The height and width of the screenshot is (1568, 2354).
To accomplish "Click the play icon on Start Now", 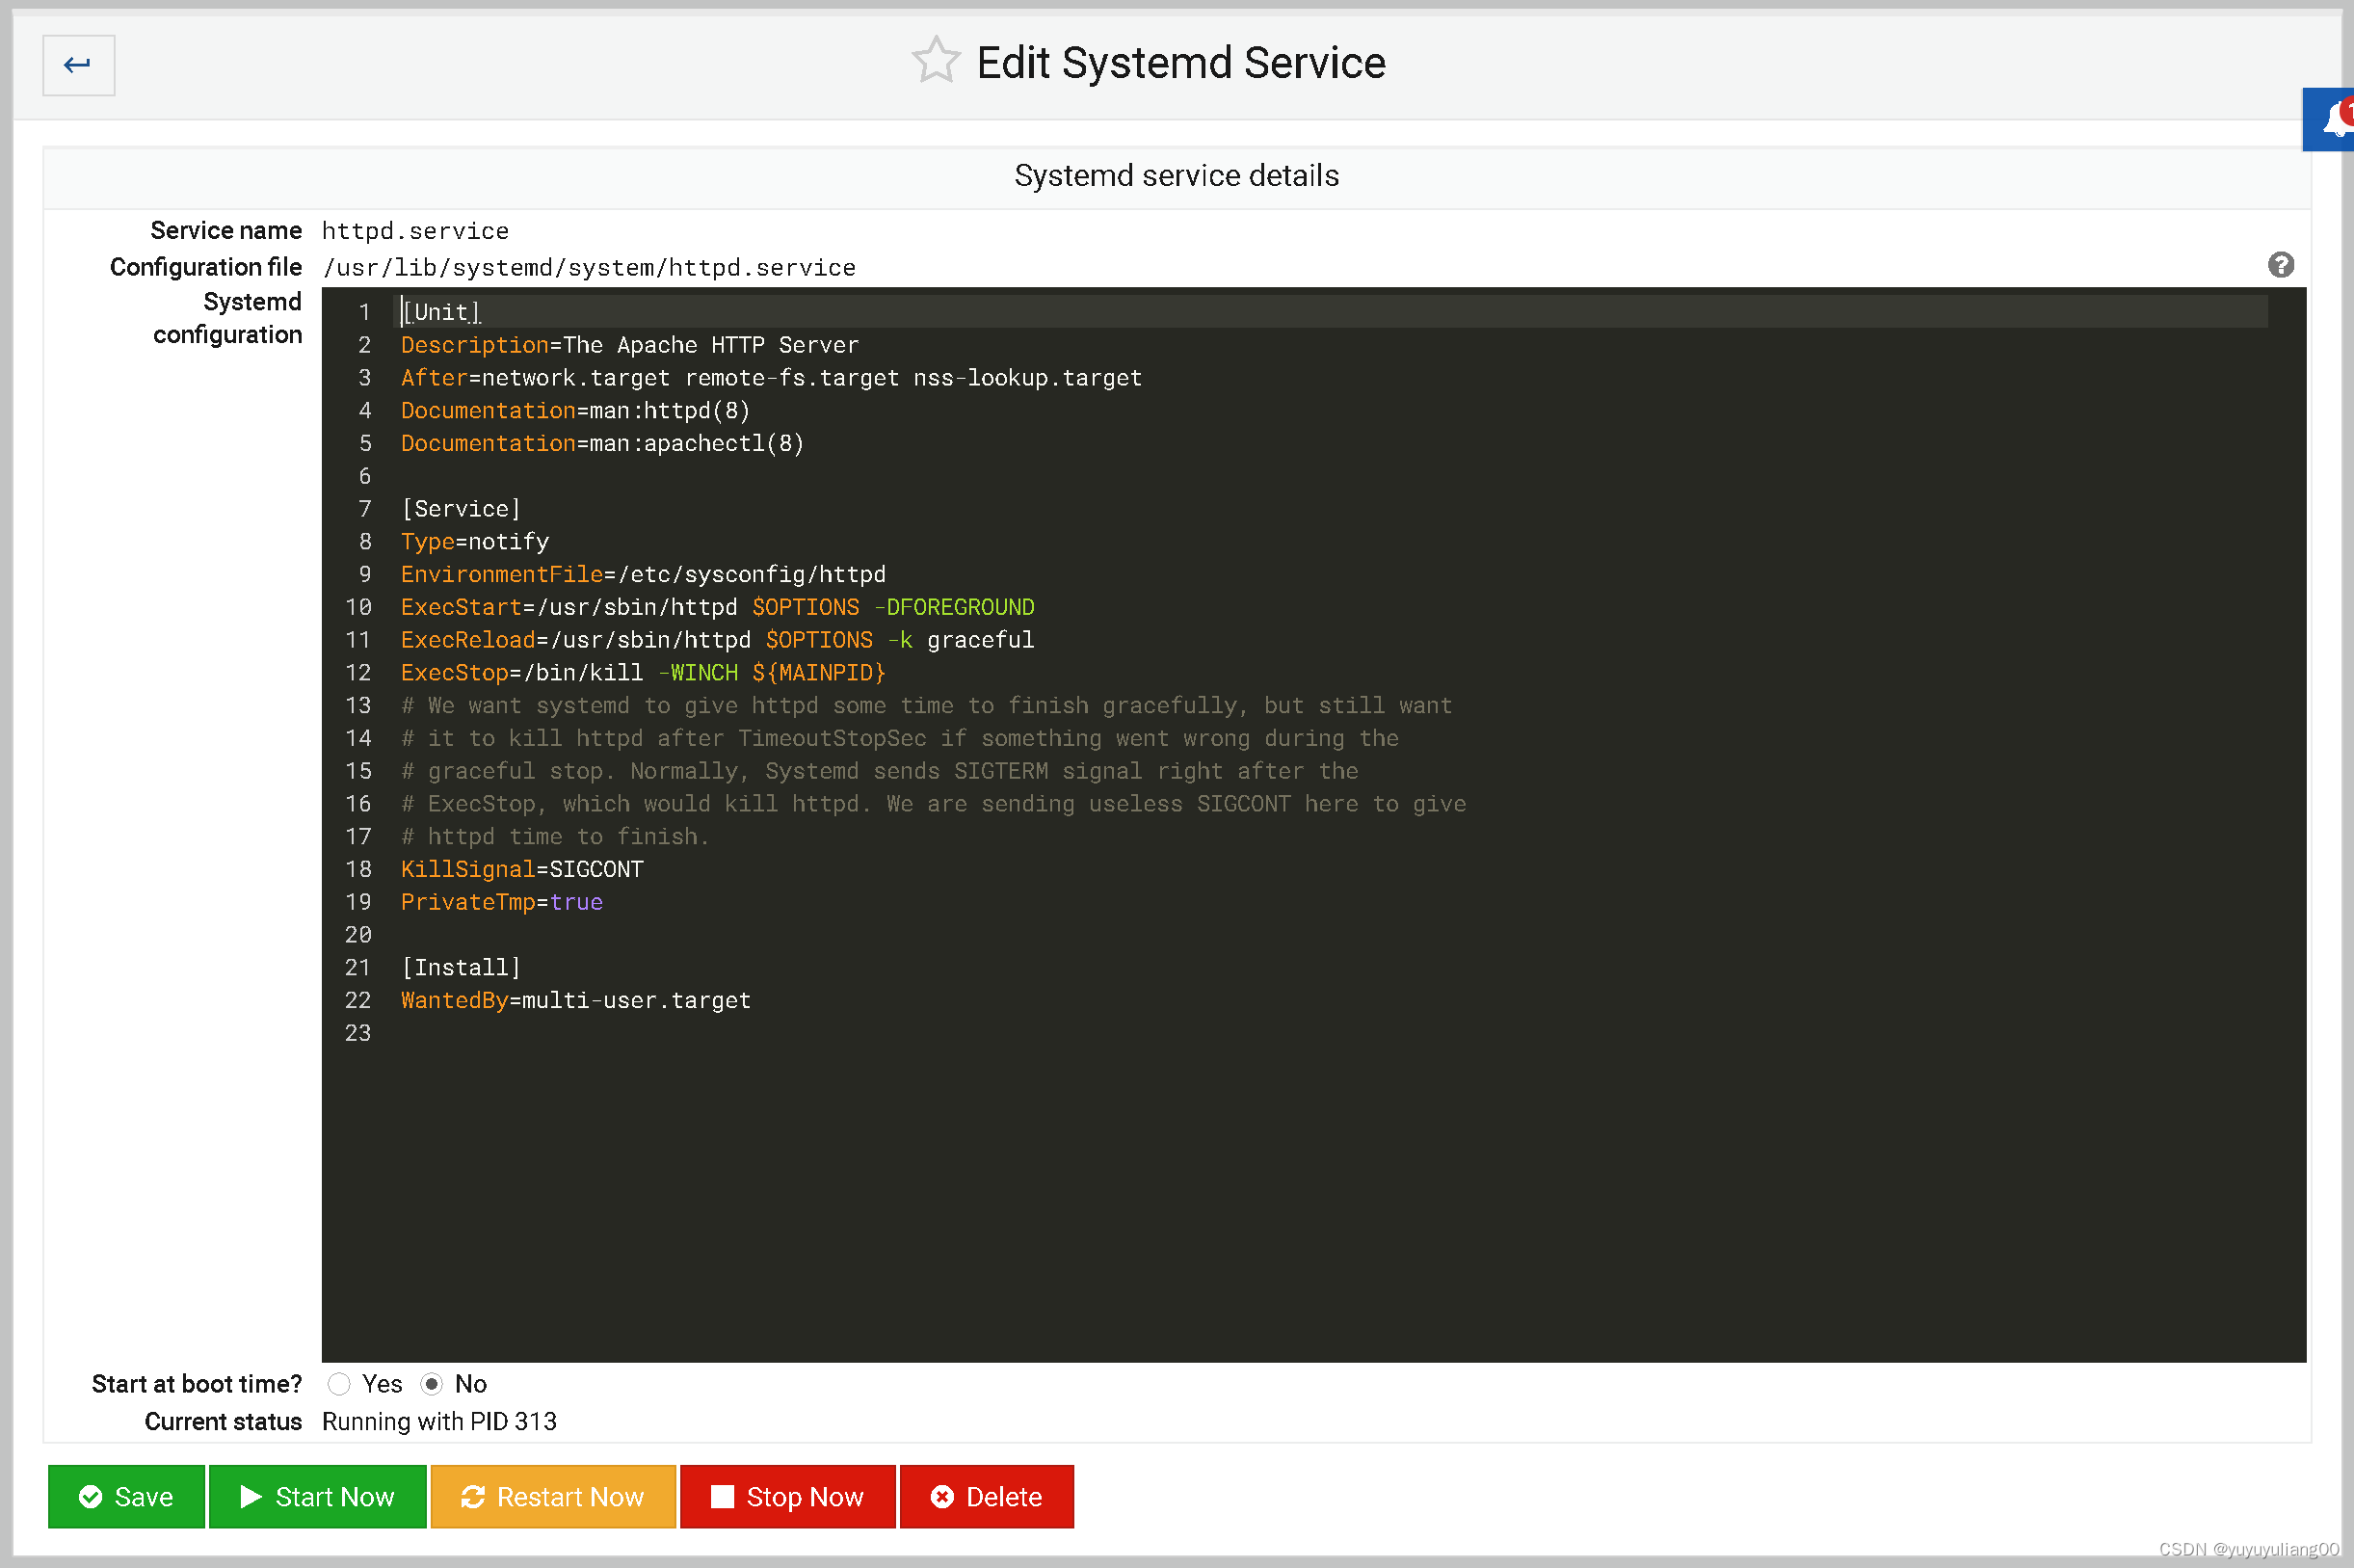I will [x=250, y=1497].
